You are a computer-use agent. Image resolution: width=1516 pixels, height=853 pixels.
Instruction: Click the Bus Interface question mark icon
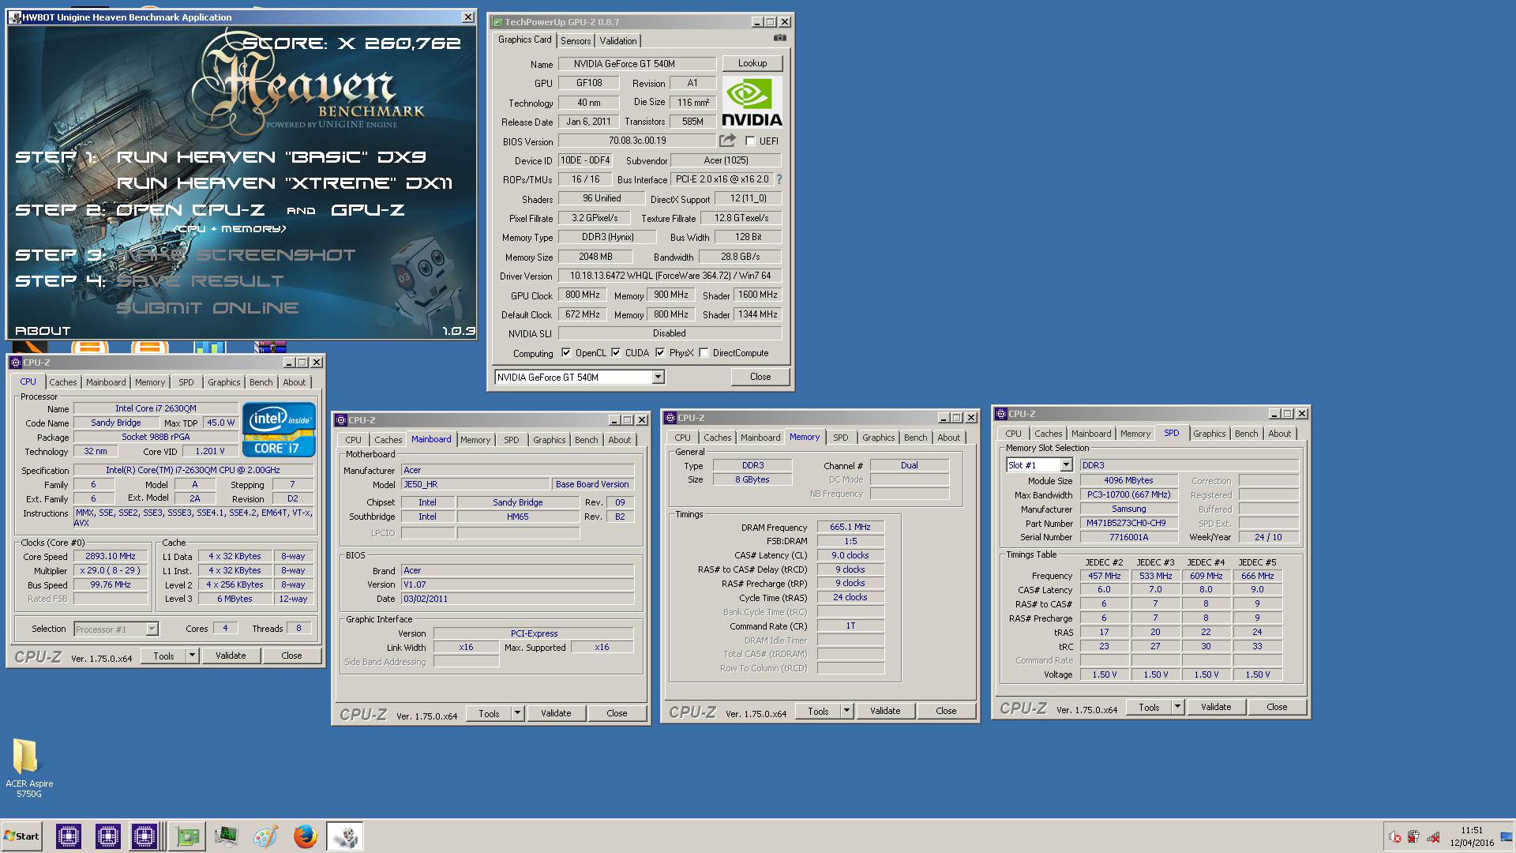pos(779,179)
